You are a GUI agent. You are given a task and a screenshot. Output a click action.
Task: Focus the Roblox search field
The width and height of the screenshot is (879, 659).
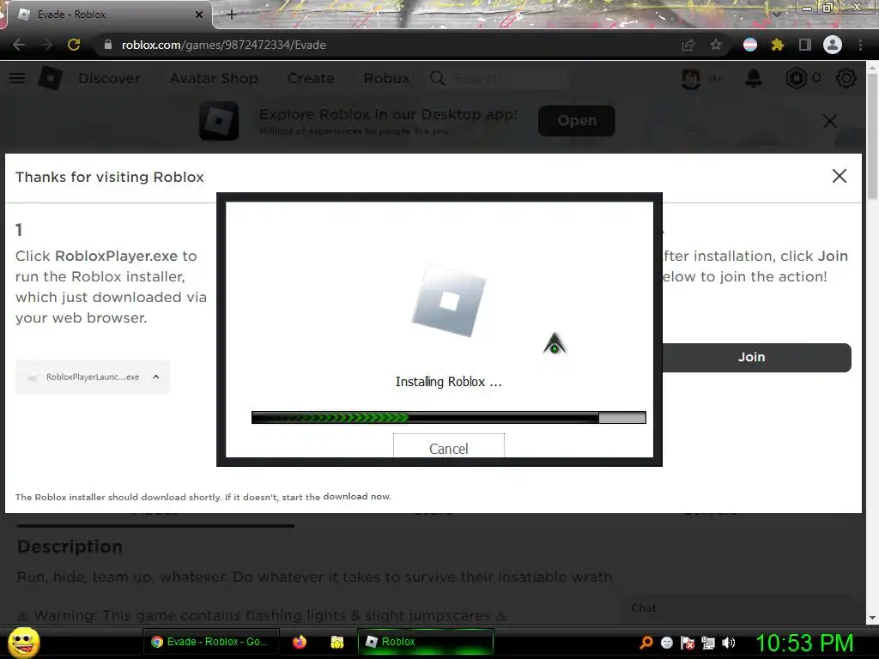click(499, 78)
